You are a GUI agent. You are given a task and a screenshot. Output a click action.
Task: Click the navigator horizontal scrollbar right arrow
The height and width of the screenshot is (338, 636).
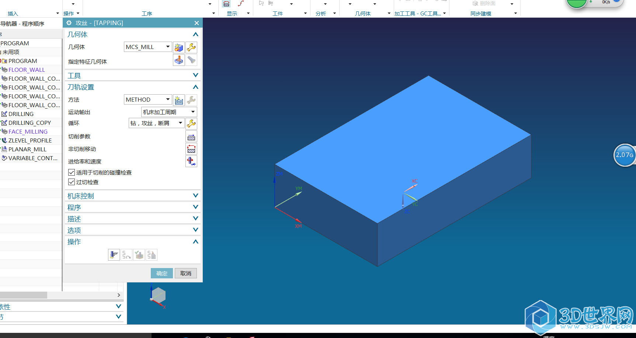119,295
